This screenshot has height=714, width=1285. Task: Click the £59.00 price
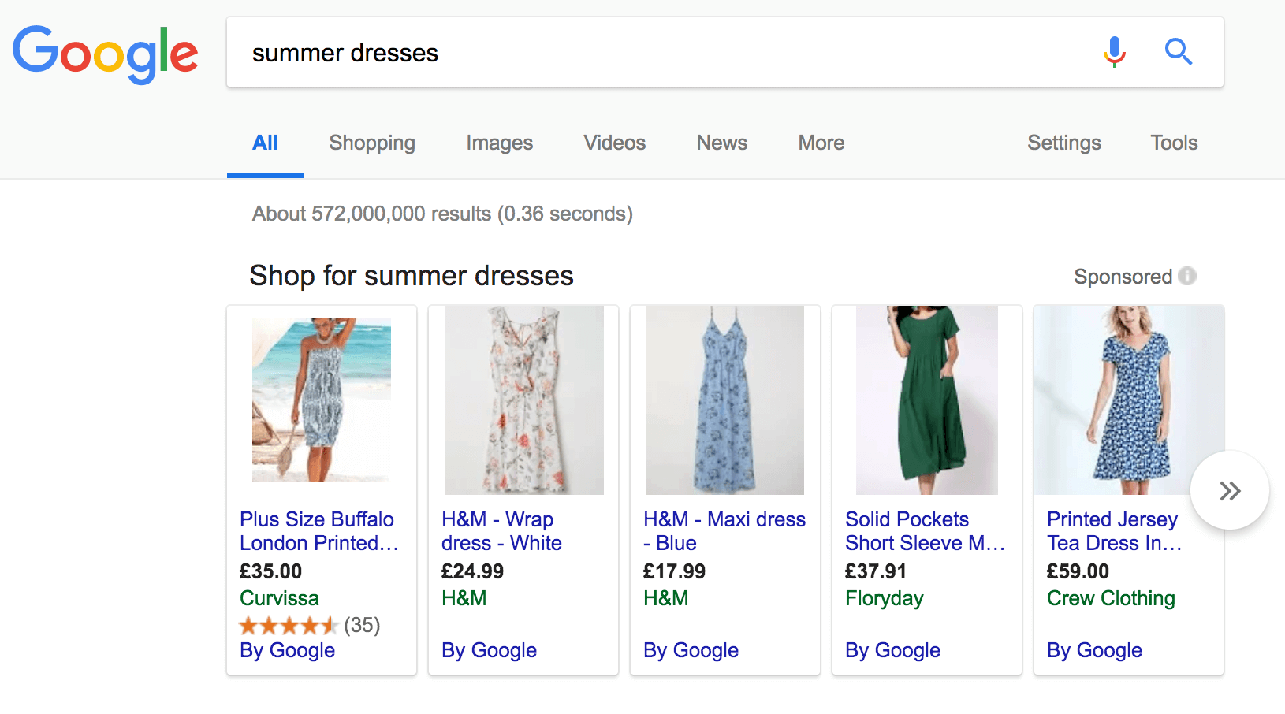click(1078, 571)
